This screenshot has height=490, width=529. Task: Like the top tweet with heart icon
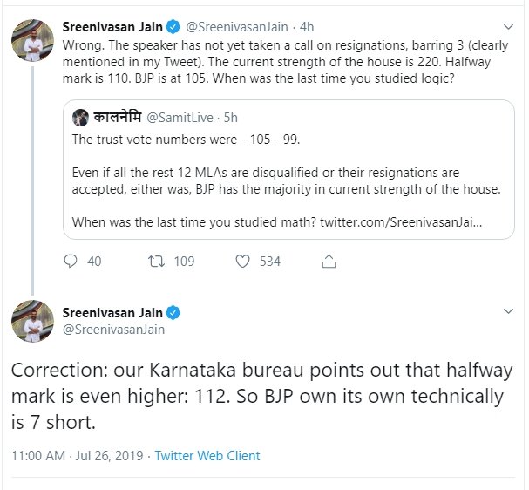click(x=244, y=261)
